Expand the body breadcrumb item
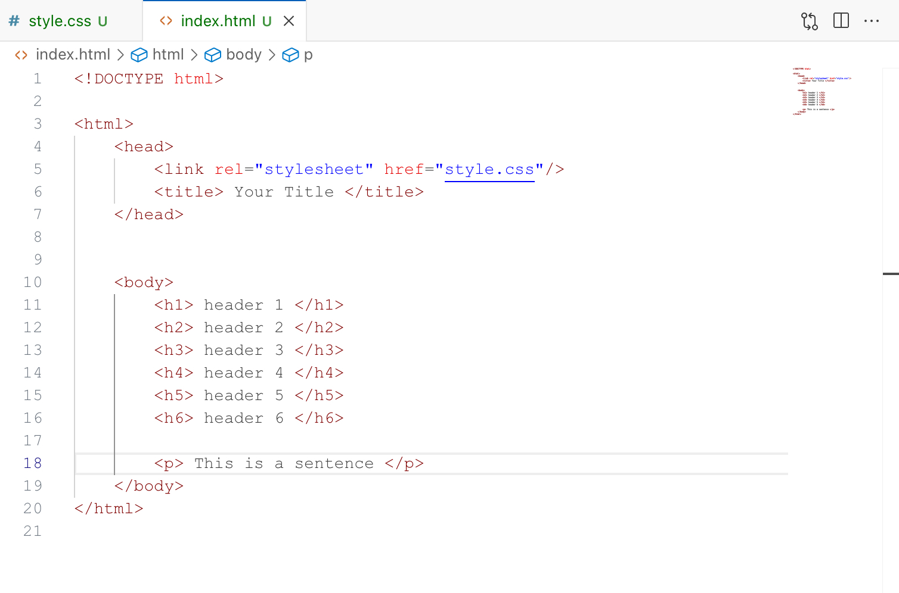This screenshot has height=593, width=899. pyautogui.click(x=244, y=55)
